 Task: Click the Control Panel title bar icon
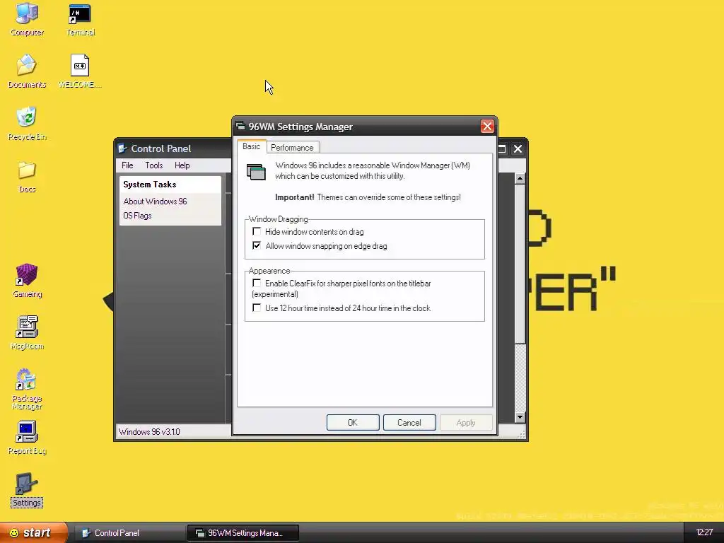pos(122,148)
